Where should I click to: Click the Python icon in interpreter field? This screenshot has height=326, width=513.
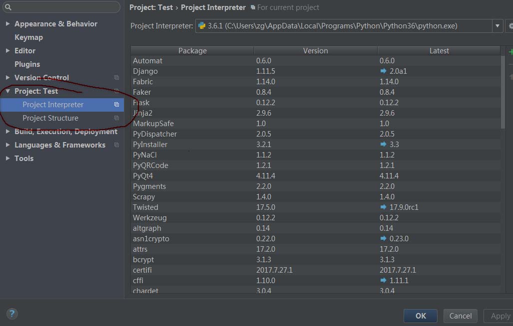pyautogui.click(x=202, y=26)
